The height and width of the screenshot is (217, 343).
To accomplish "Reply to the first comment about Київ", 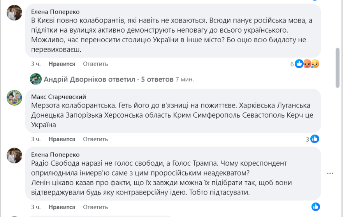I will click(x=95, y=64).
